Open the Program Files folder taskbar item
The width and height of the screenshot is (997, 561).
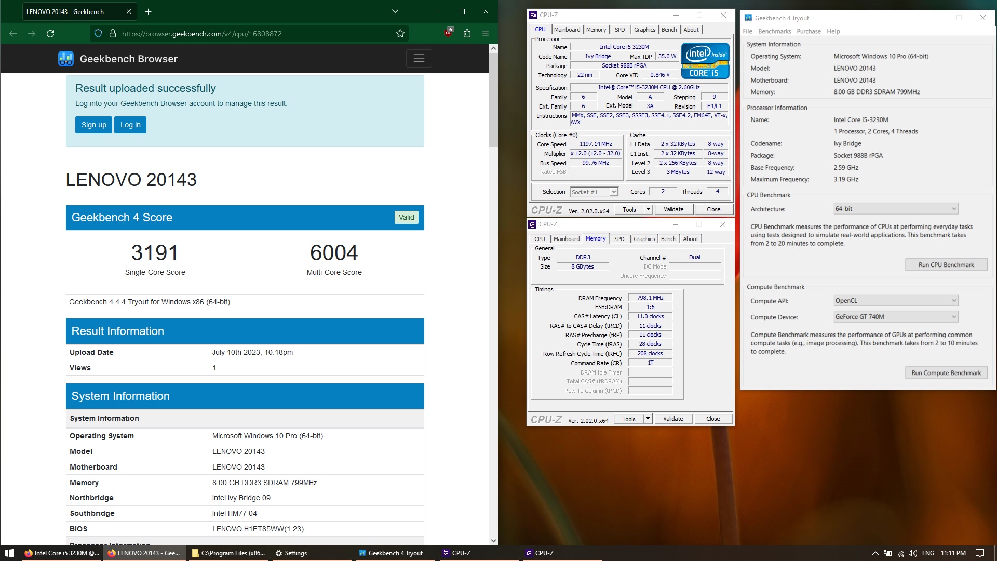pos(228,553)
